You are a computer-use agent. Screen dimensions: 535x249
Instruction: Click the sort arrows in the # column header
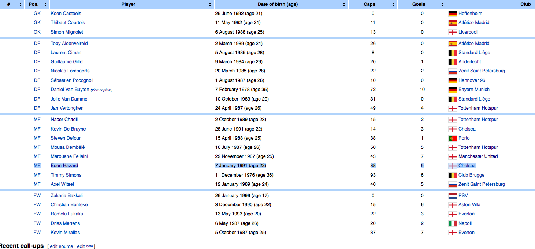coord(20,5)
